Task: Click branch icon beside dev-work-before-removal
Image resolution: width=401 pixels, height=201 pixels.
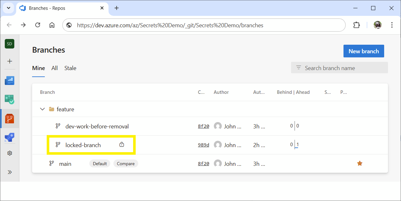Action: pyautogui.click(x=58, y=126)
